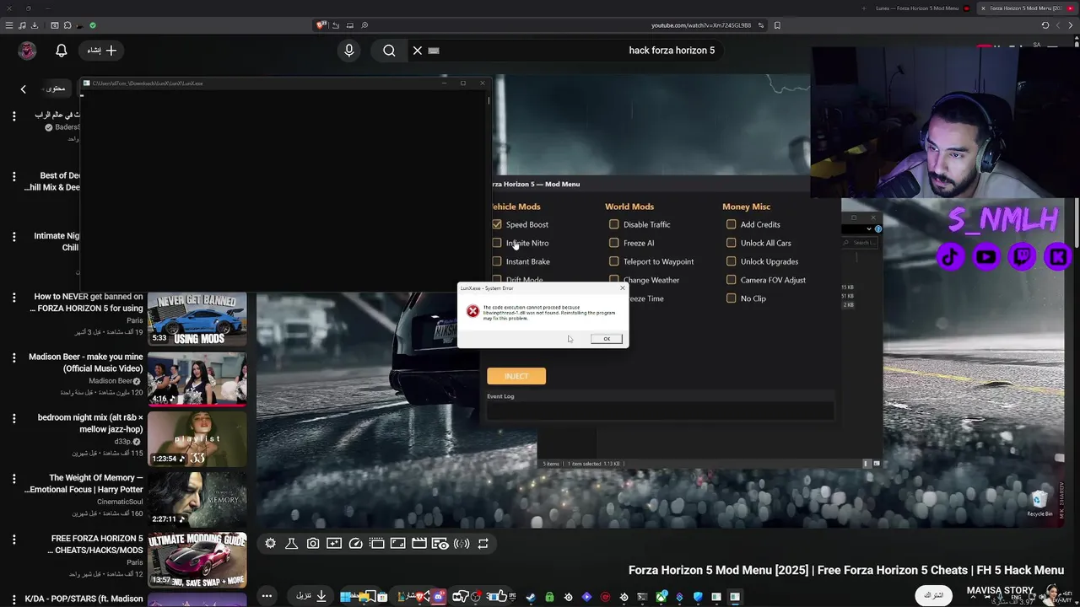
Task: Open options for FREE FORZA HORIZON 5 CHEATS video
Action: pyautogui.click(x=13, y=539)
